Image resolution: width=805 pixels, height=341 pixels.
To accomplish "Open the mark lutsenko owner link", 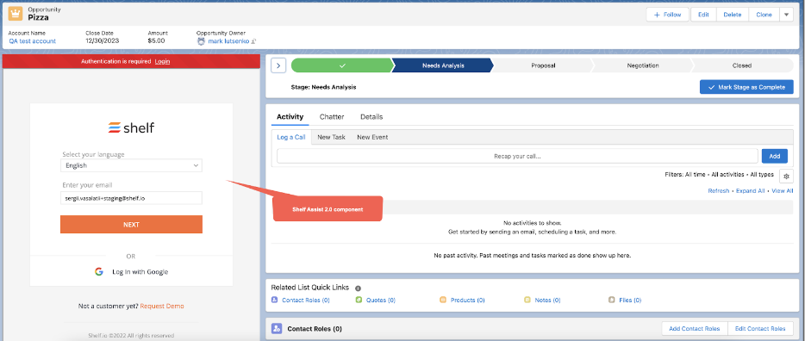I will 228,41.
